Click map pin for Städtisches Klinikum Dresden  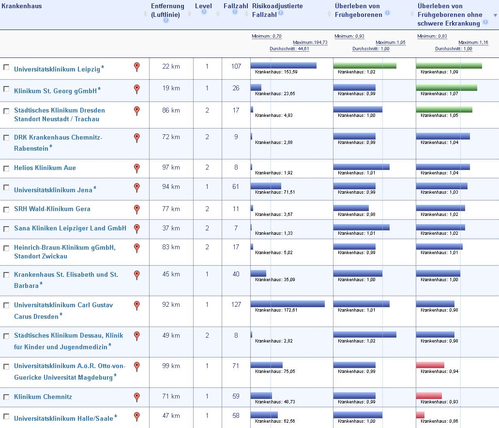(x=137, y=111)
